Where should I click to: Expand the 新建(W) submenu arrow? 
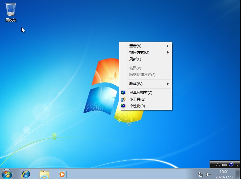click(168, 84)
